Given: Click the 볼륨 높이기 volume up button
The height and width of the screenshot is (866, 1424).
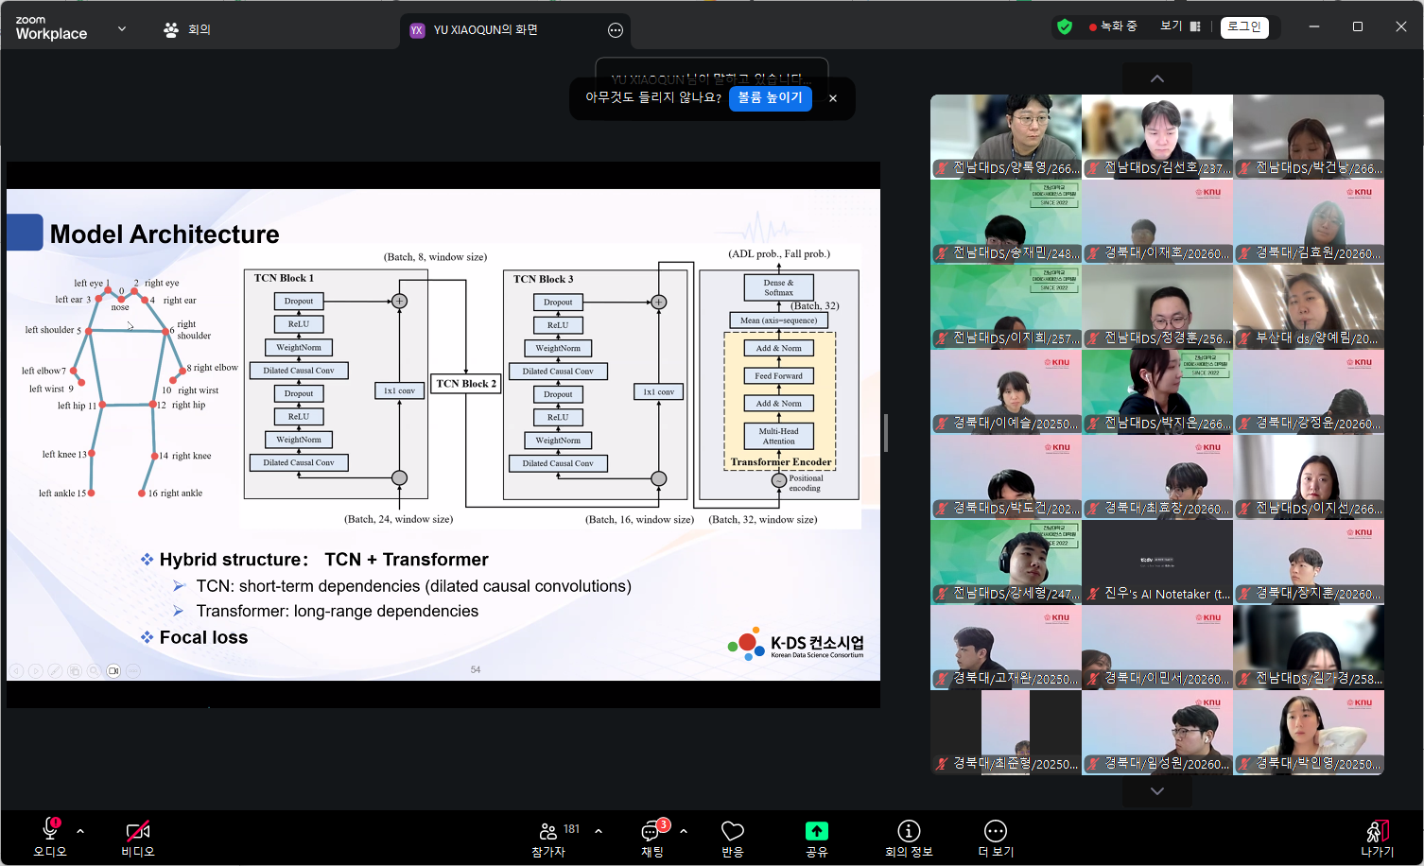Looking at the screenshot, I should [x=770, y=98].
